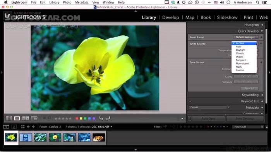Click Auto Sync button
This screenshot has height=152, width=271.
(x=208, y=118)
